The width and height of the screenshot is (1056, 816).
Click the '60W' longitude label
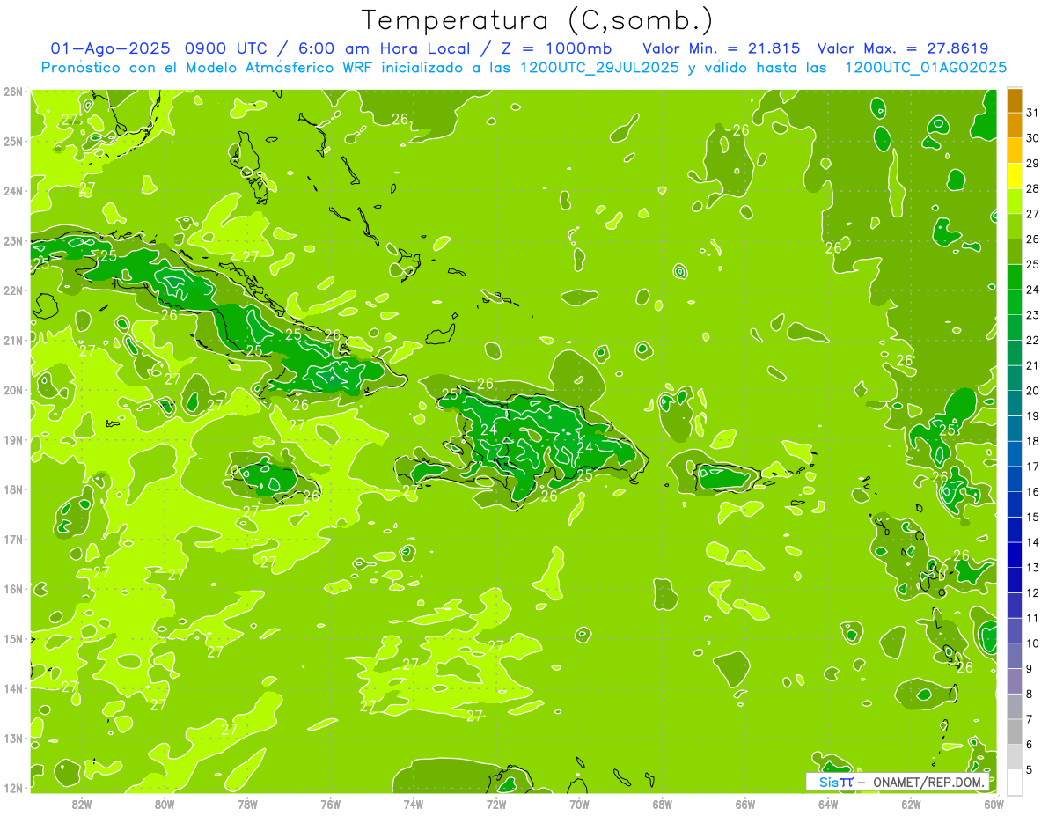click(994, 804)
